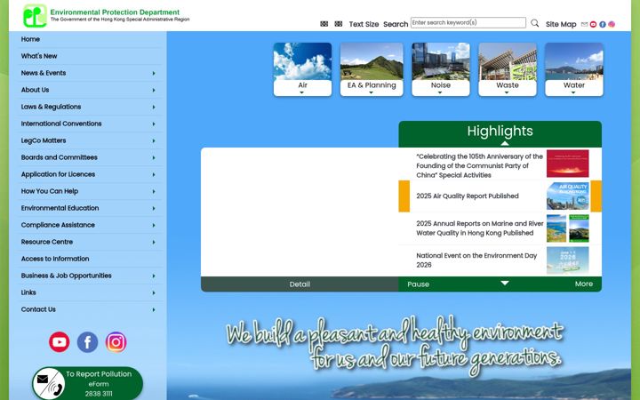The width and height of the screenshot is (640, 400).
Task: Open the Waste topic image
Action: coord(508,61)
